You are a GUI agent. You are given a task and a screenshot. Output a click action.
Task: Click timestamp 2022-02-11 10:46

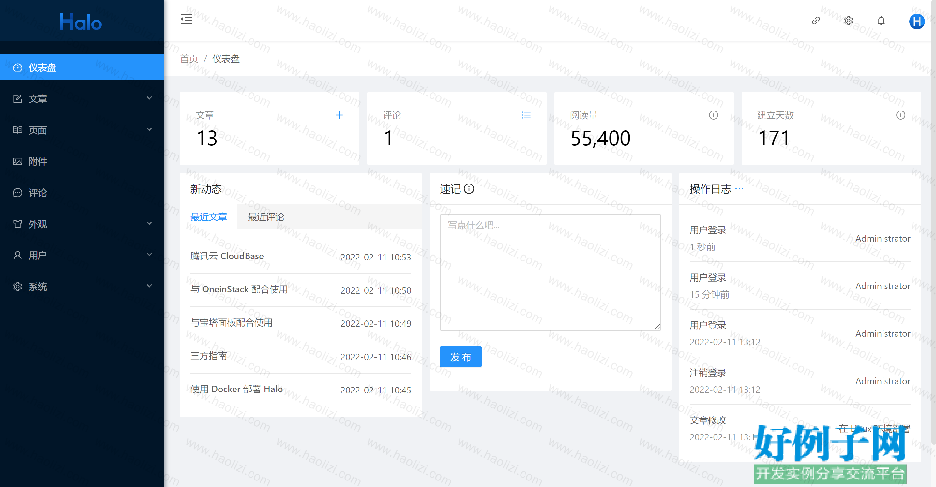tap(375, 357)
